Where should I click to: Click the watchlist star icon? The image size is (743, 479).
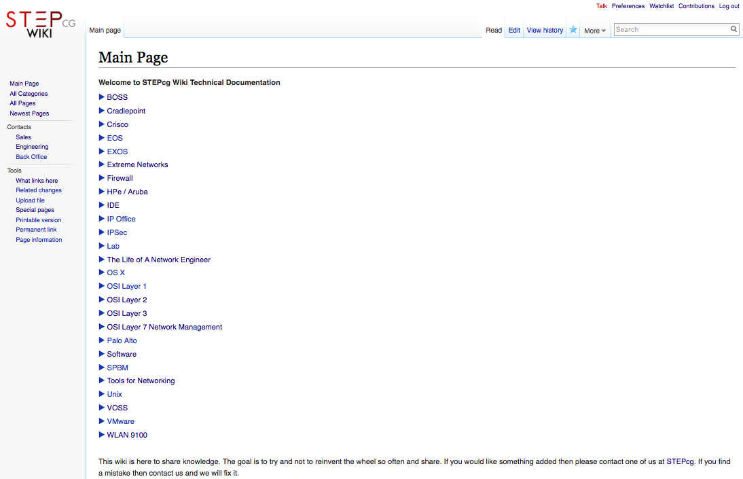[573, 29]
